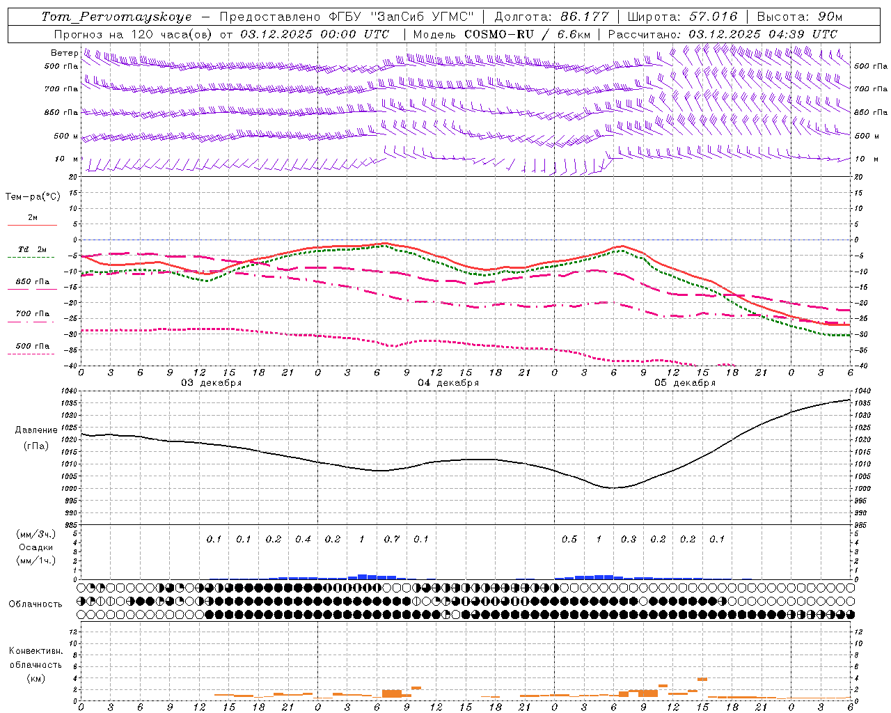Click the Тем-ра(°C) axis title

33,197
